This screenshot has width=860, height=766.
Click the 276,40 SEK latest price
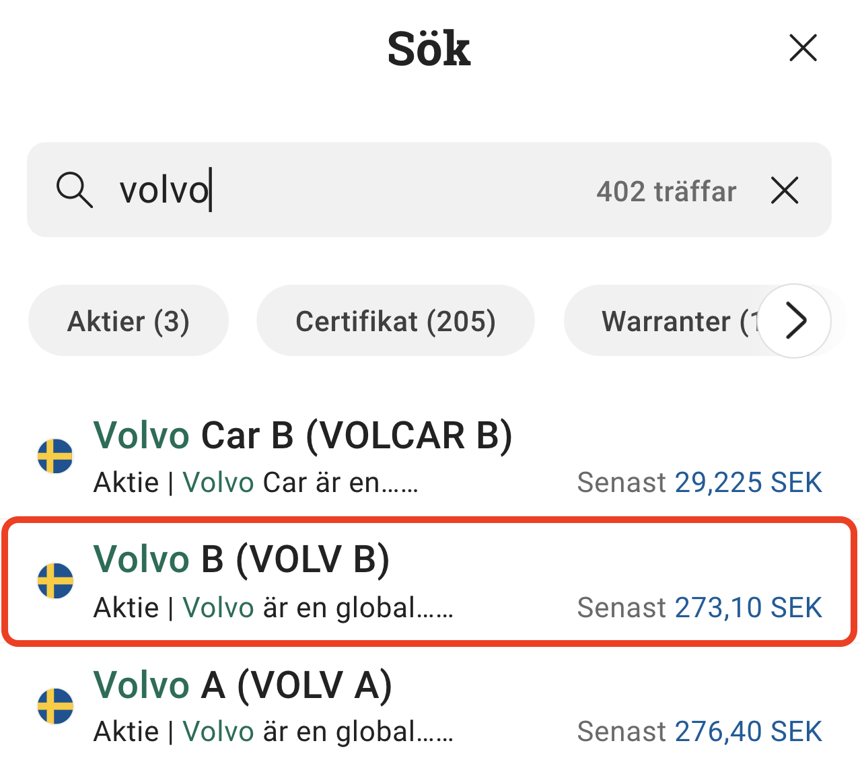748,732
